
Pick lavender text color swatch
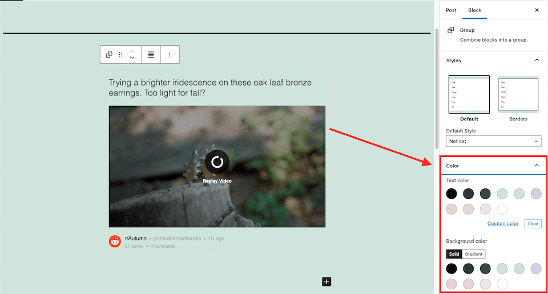[536, 194]
